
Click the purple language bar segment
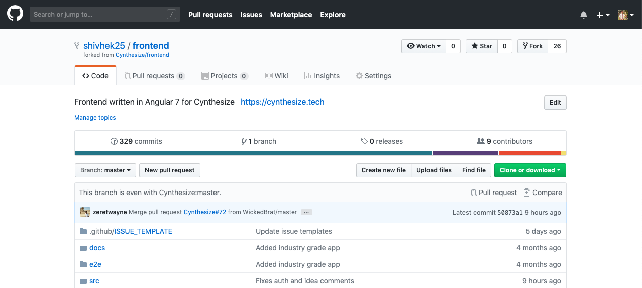tap(465, 153)
